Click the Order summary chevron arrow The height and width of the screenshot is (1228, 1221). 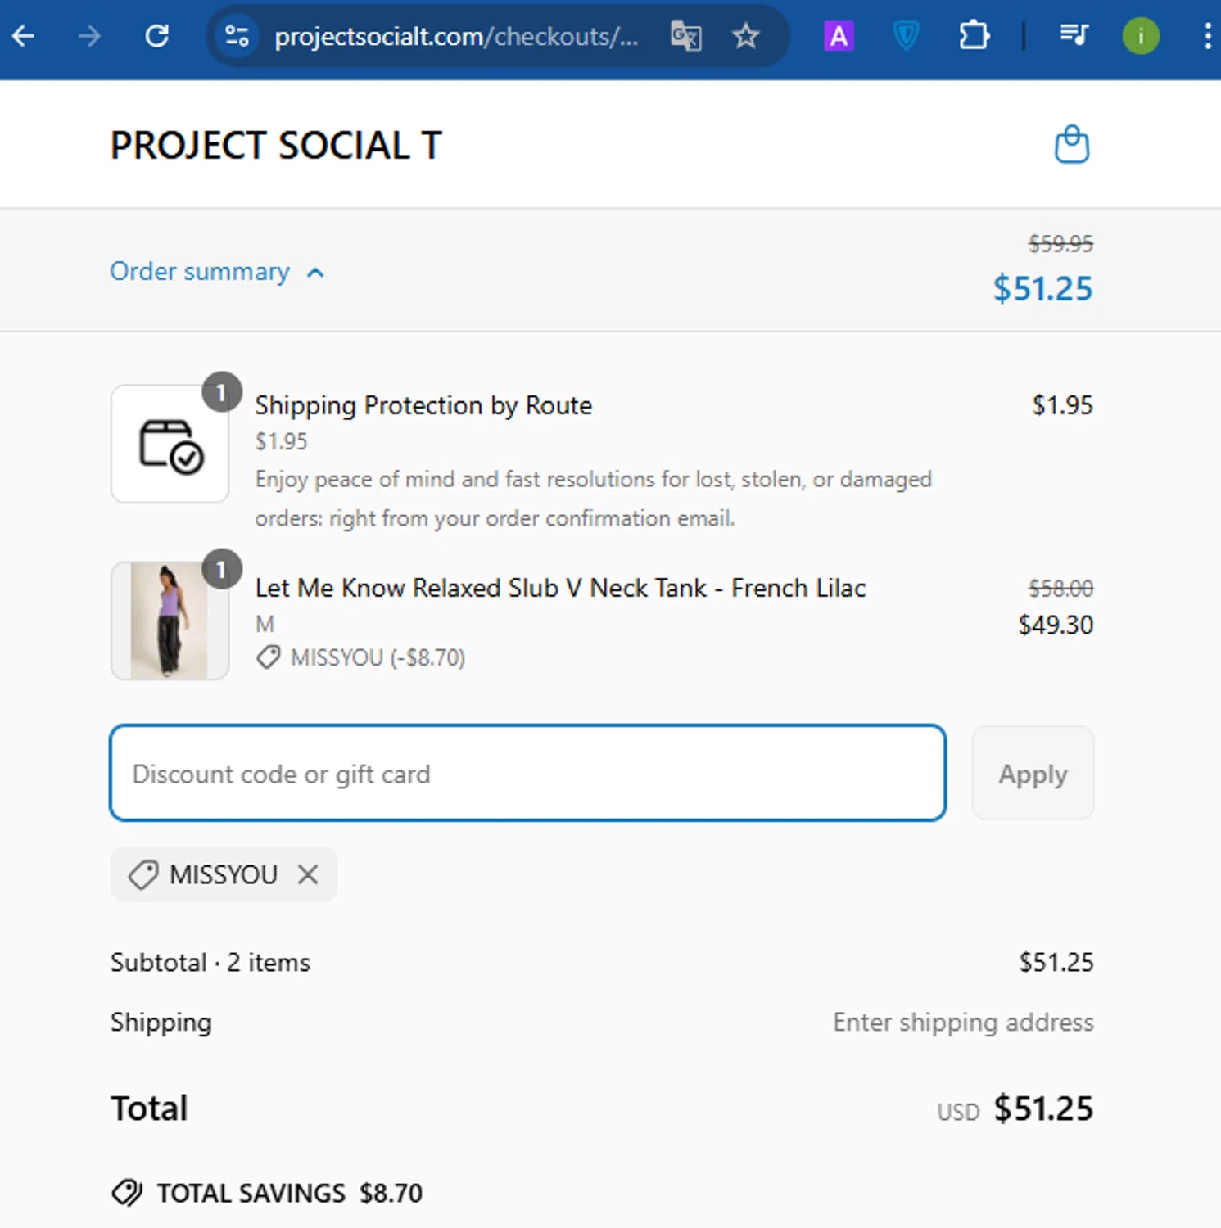[315, 273]
